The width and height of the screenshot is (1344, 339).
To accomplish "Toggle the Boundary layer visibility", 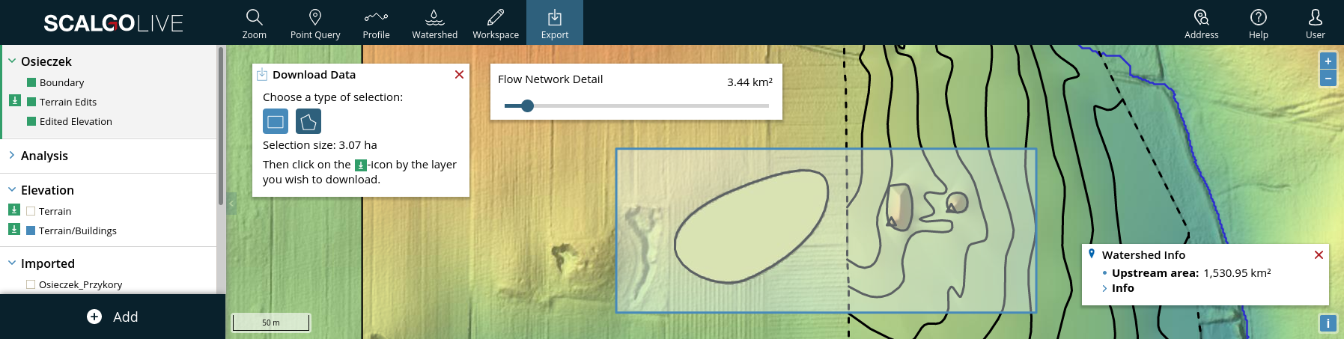I will 31,82.
